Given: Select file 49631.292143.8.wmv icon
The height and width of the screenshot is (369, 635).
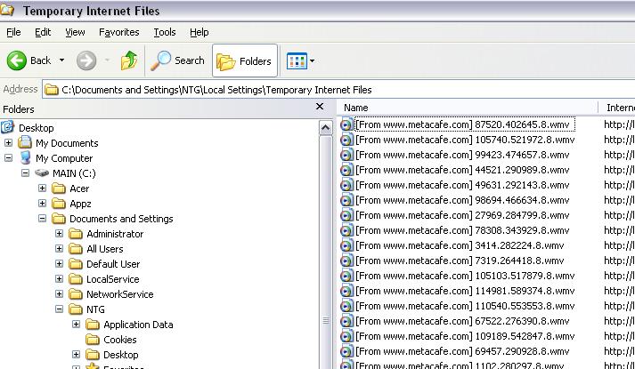Looking at the screenshot, I should tap(346, 185).
